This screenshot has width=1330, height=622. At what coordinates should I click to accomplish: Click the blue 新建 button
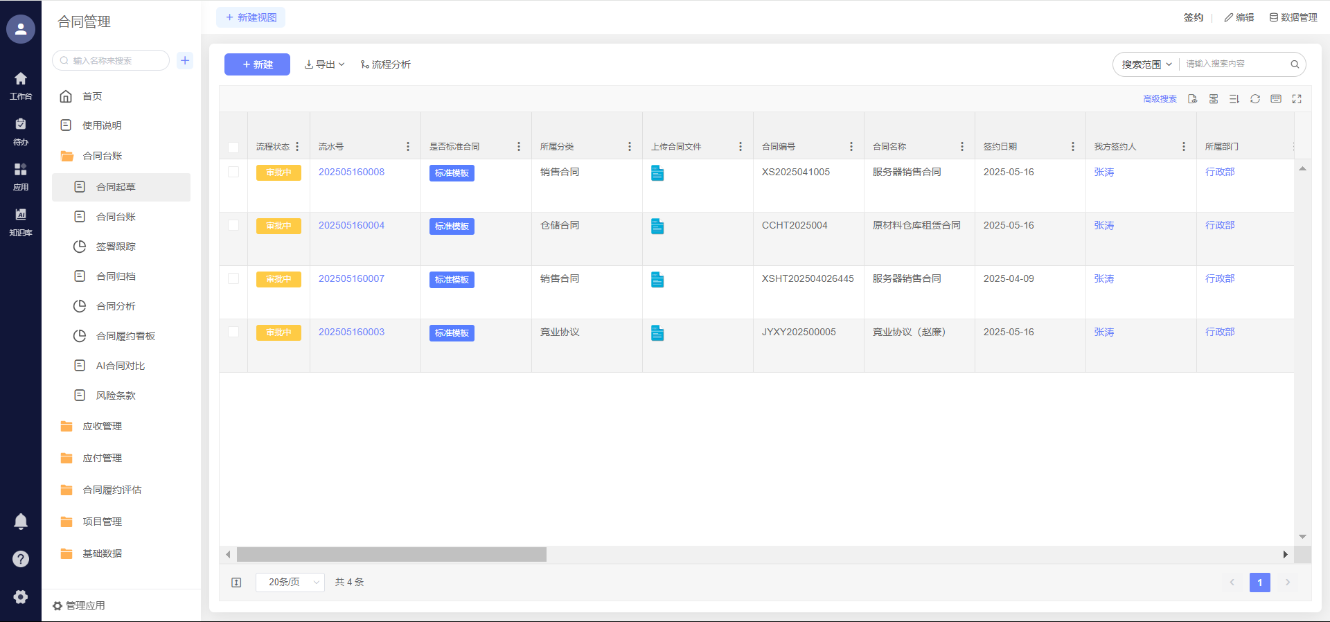(257, 64)
